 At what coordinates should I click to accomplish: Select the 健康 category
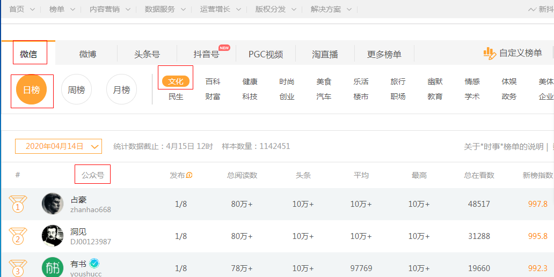(250, 81)
